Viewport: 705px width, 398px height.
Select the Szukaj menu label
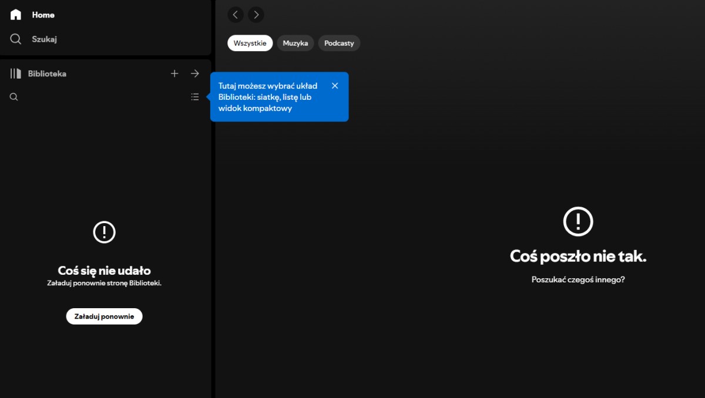(44, 39)
